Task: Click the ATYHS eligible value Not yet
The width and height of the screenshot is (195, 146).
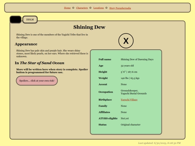Action: (125, 119)
